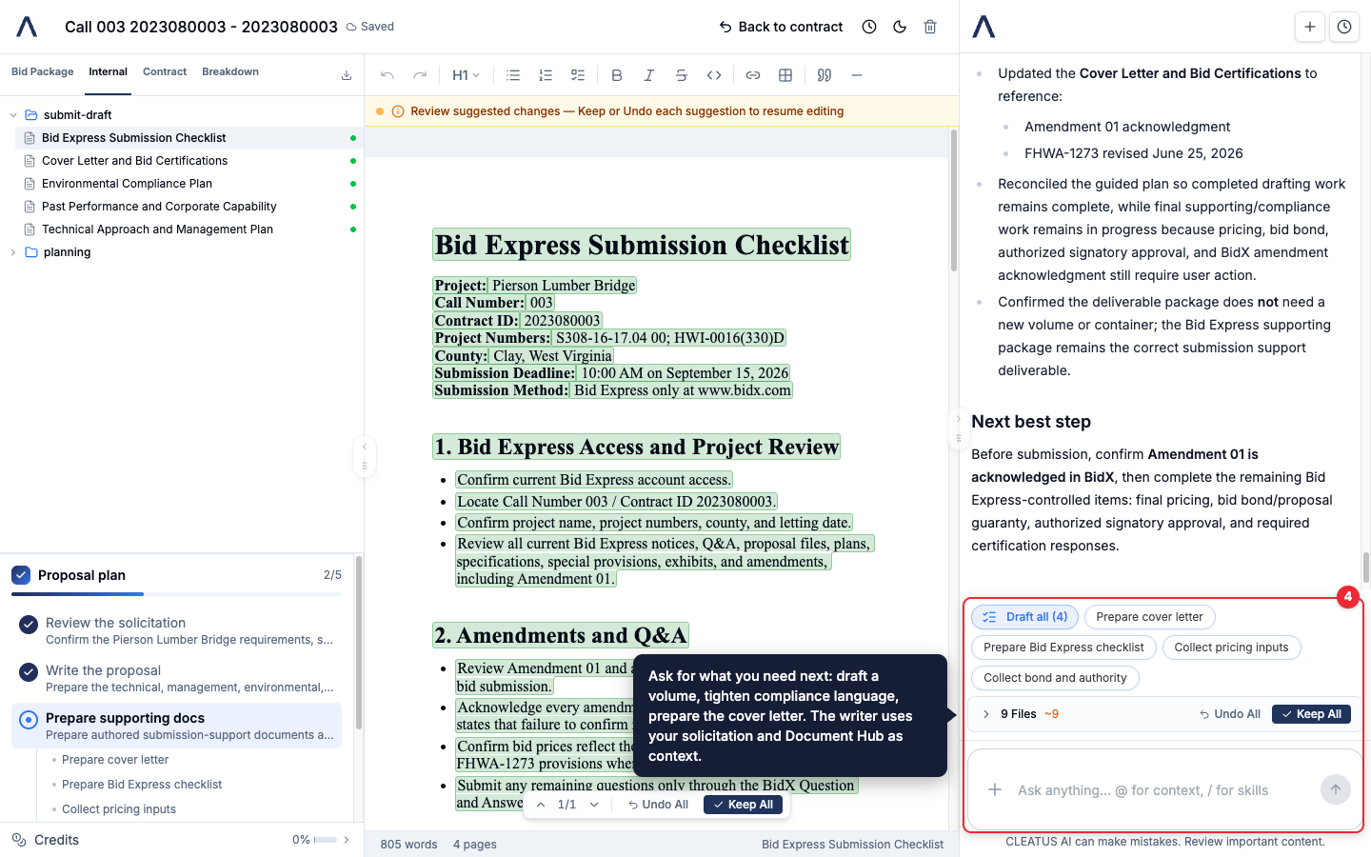Delete draft with the trash icon

930,27
